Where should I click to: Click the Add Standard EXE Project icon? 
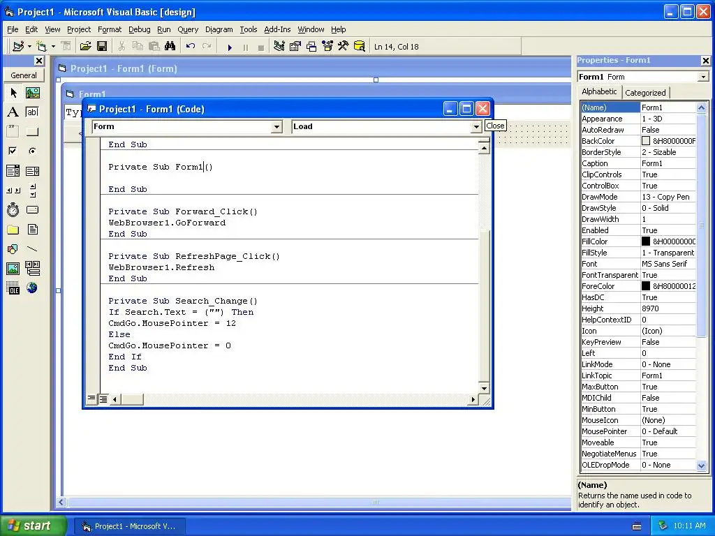[18, 47]
